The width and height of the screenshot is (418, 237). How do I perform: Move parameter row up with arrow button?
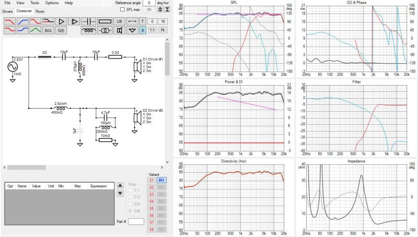(x=120, y=186)
